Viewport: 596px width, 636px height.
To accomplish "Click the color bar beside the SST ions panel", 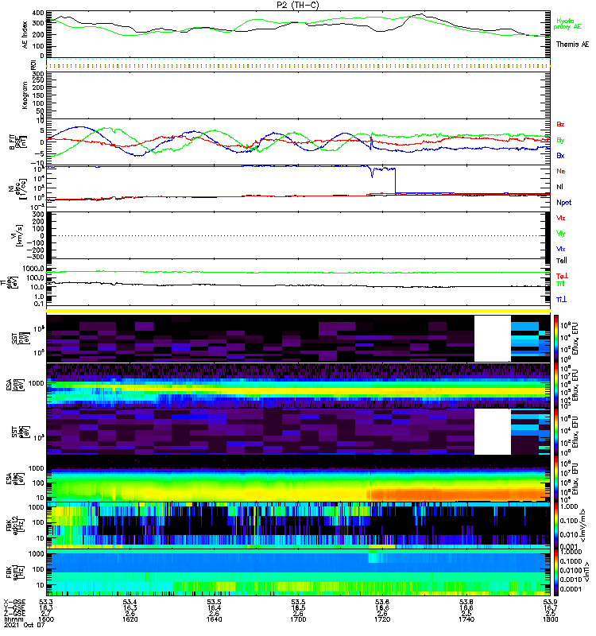I will point(556,338).
